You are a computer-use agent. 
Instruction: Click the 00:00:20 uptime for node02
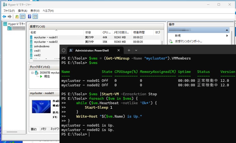click(x=138, y=42)
